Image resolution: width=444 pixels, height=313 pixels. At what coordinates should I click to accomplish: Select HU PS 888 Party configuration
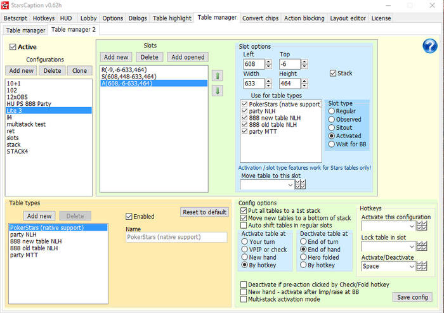pyautogui.click(x=29, y=103)
